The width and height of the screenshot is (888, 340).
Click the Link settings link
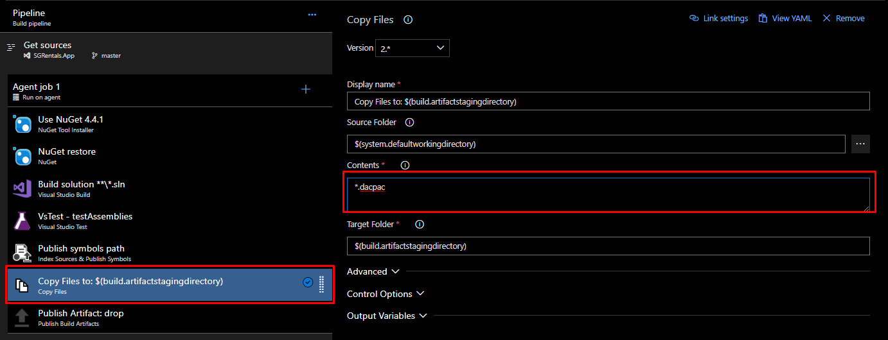click(x=718, y=19)
